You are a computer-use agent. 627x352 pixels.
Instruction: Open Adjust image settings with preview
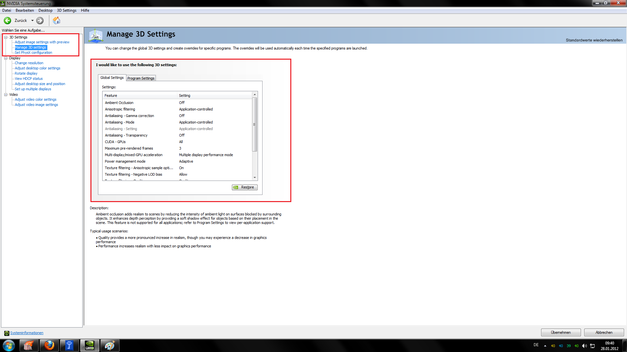(x=42, y=42)
